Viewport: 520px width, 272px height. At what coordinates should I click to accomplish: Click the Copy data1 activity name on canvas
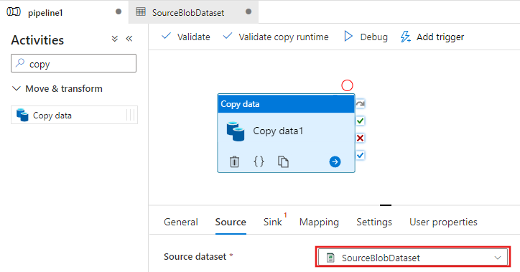(278, 131)
